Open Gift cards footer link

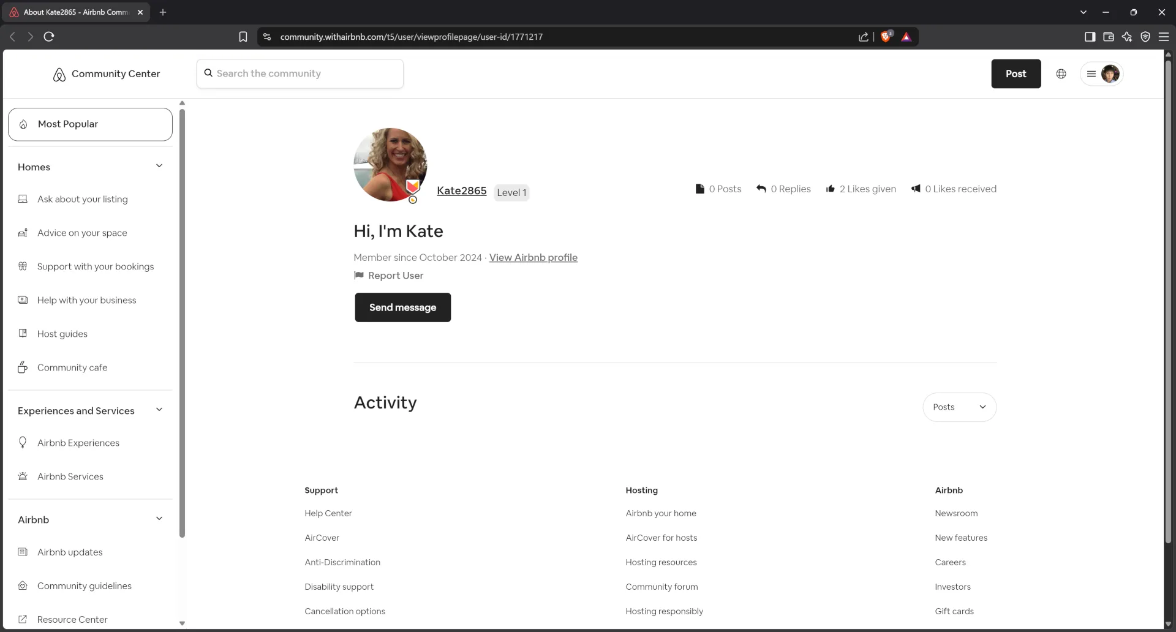[954, 611]
